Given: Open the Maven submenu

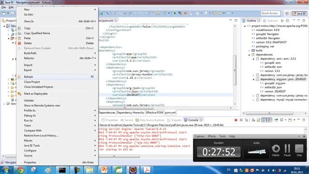Looking at the screenshot, I should pos(57,141).
